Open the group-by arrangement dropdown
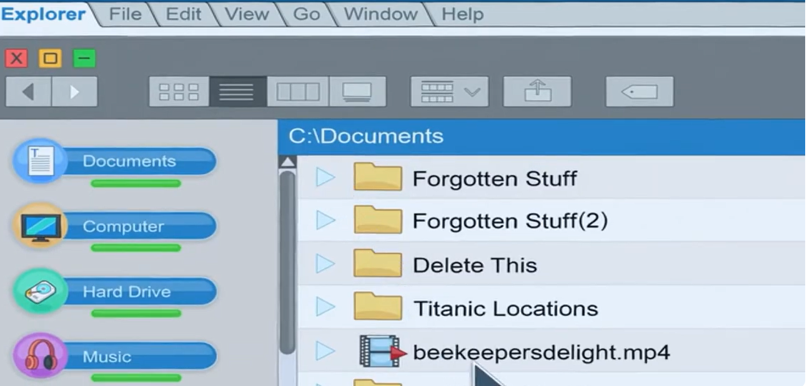This screenshot has width=807, height=386. (449, 92)
